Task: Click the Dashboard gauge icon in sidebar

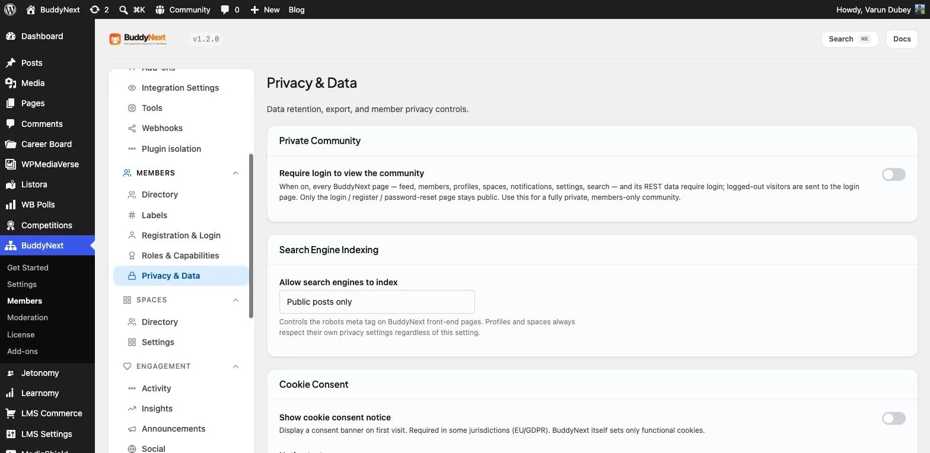Action: (11, 36)
